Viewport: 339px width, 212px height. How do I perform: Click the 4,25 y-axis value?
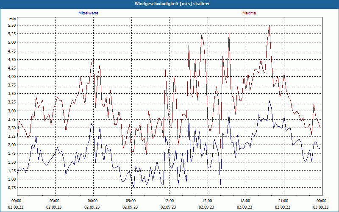tap(13, 68)
